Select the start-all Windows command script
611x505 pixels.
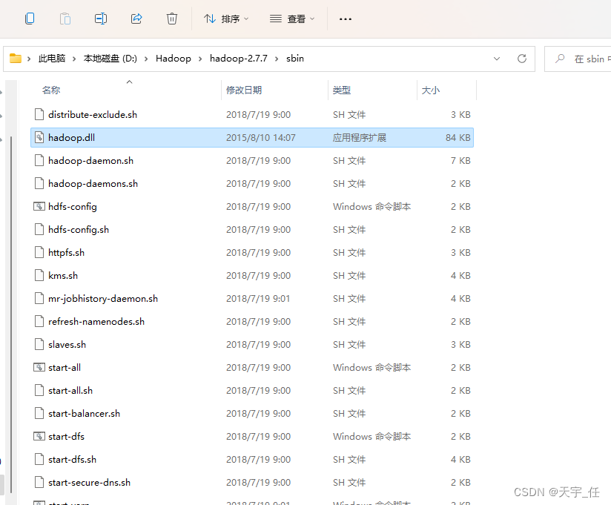(65, 368)
